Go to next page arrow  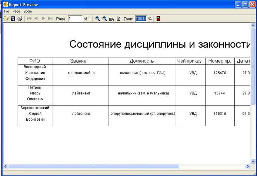[43, 18]
